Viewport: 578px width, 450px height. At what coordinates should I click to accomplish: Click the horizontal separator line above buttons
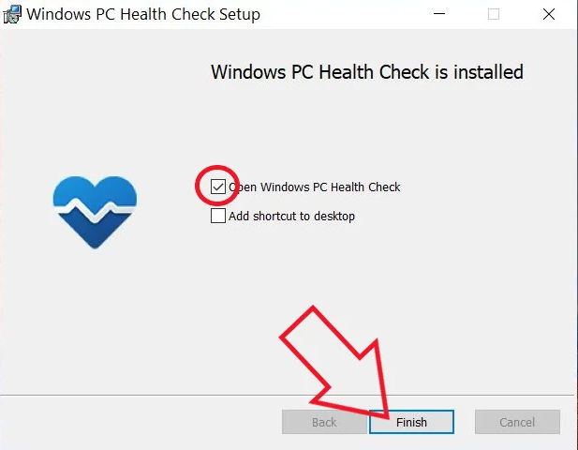[x=288, y=395]
